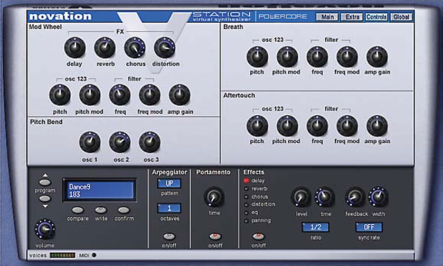Open the sync rate OFF selector
443x266 pixels.
[x=368, y=227]
